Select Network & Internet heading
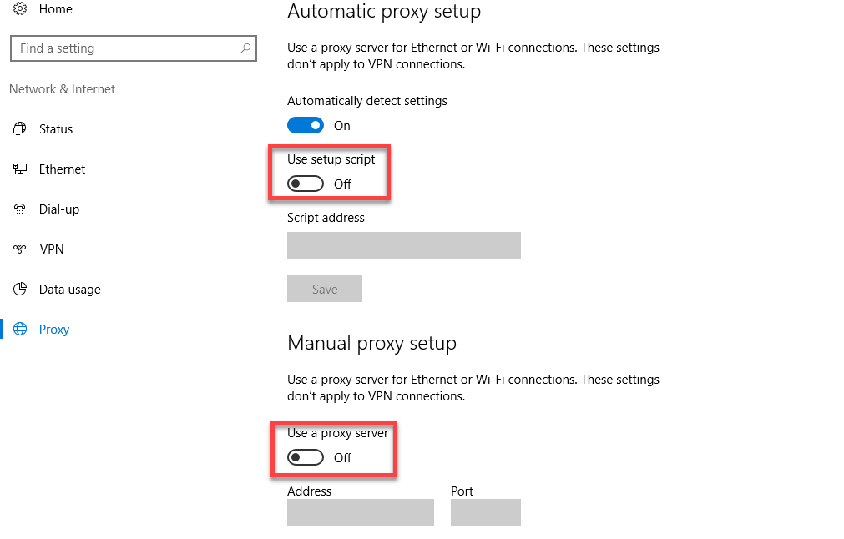This screenshot has width=844, height=539. coord(61,88)
